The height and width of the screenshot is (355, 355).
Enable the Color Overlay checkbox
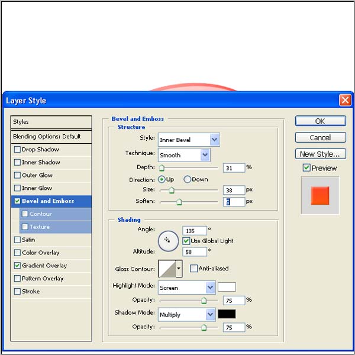17,253
